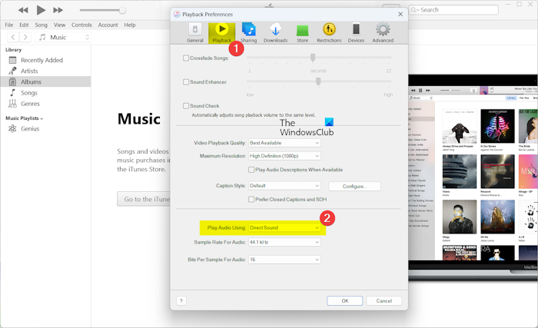
Task: Select Songs in the Library sidebar
Action: (45, 93)
